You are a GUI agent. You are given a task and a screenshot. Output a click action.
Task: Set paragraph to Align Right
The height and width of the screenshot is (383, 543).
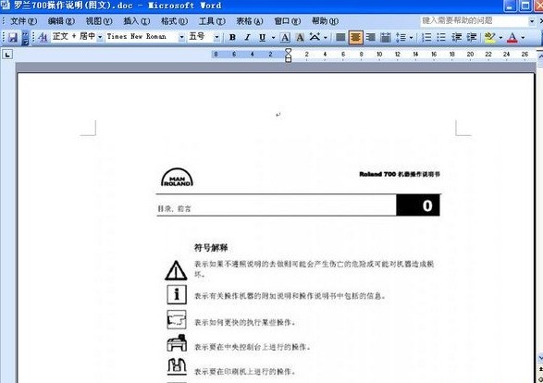pos(371,37)
